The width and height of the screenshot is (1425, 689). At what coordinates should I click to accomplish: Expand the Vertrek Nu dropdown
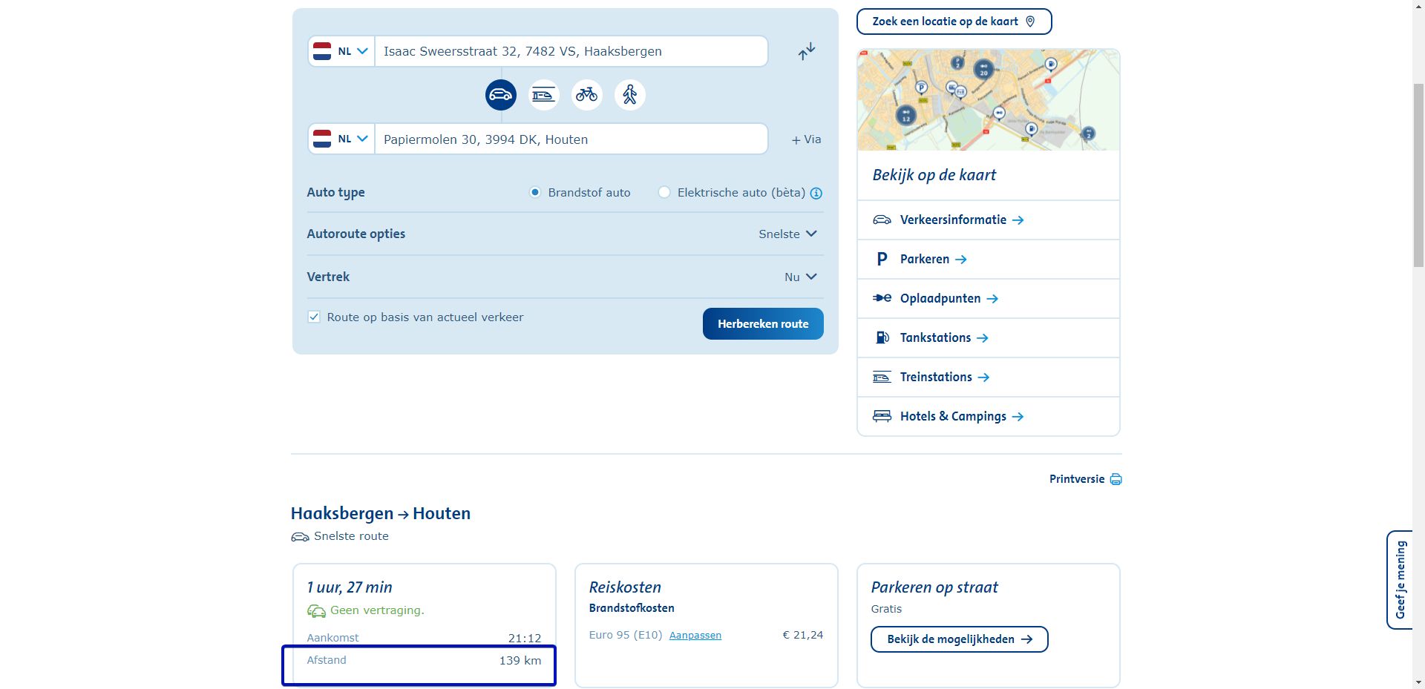(x=800, y=277)
